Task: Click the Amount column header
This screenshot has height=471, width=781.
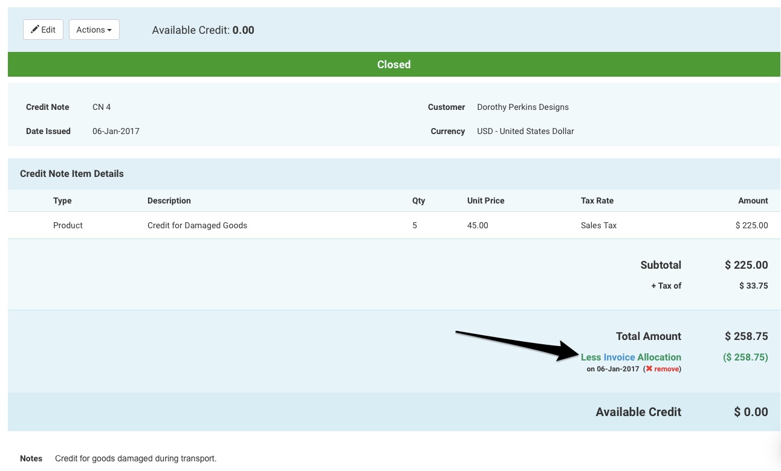Action: click(753, 200)
